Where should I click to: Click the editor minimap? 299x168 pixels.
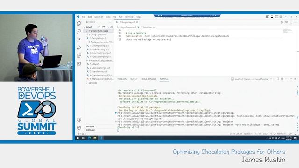coord(288,30)
